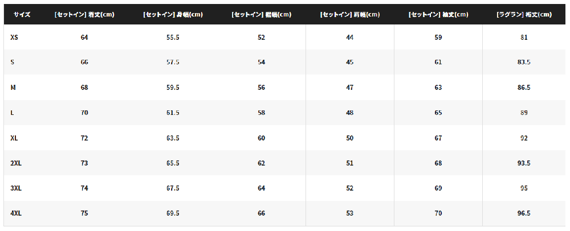Select value 92 in XL row
Screen dimensions: 570x231
tap(524, 138)
